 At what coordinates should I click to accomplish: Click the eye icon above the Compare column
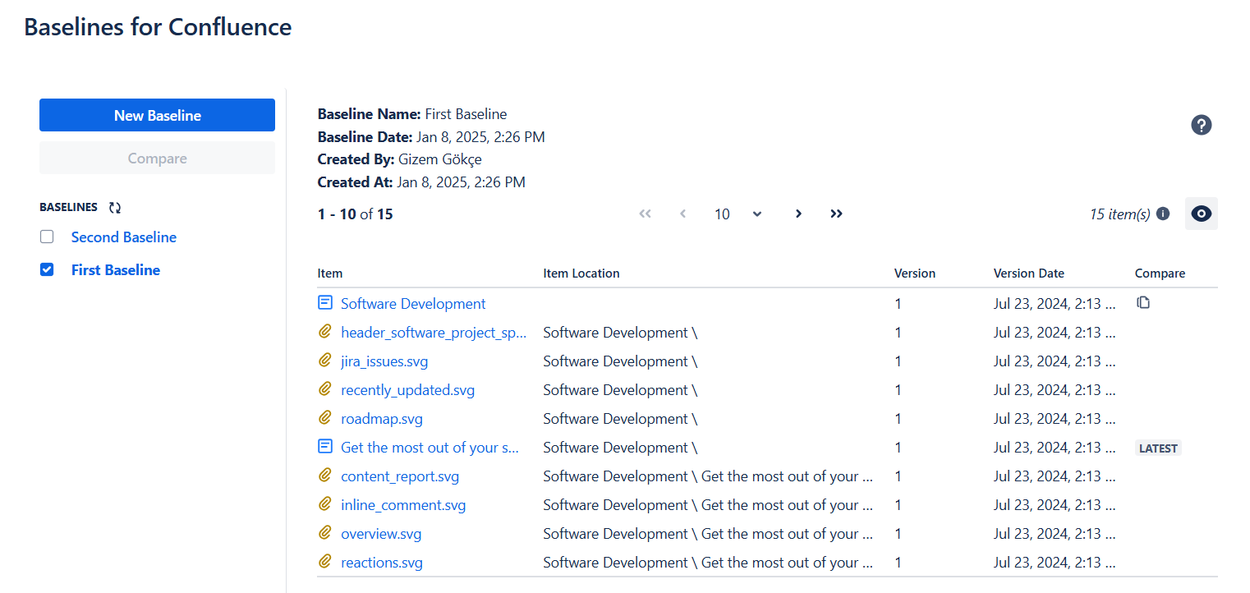click(x=1201, y=214)
